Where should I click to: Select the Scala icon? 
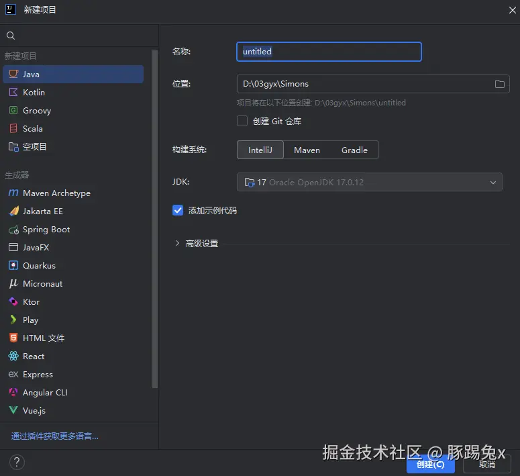(x=13, y=128)
